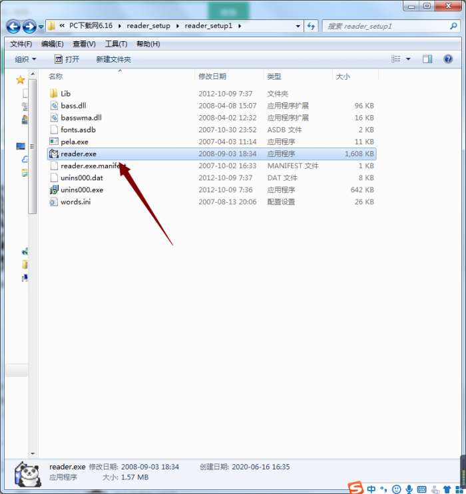Go forward with the blue Forward arrow
The image size is (466, 494).
pyautogui.click(x=29, y=27)
